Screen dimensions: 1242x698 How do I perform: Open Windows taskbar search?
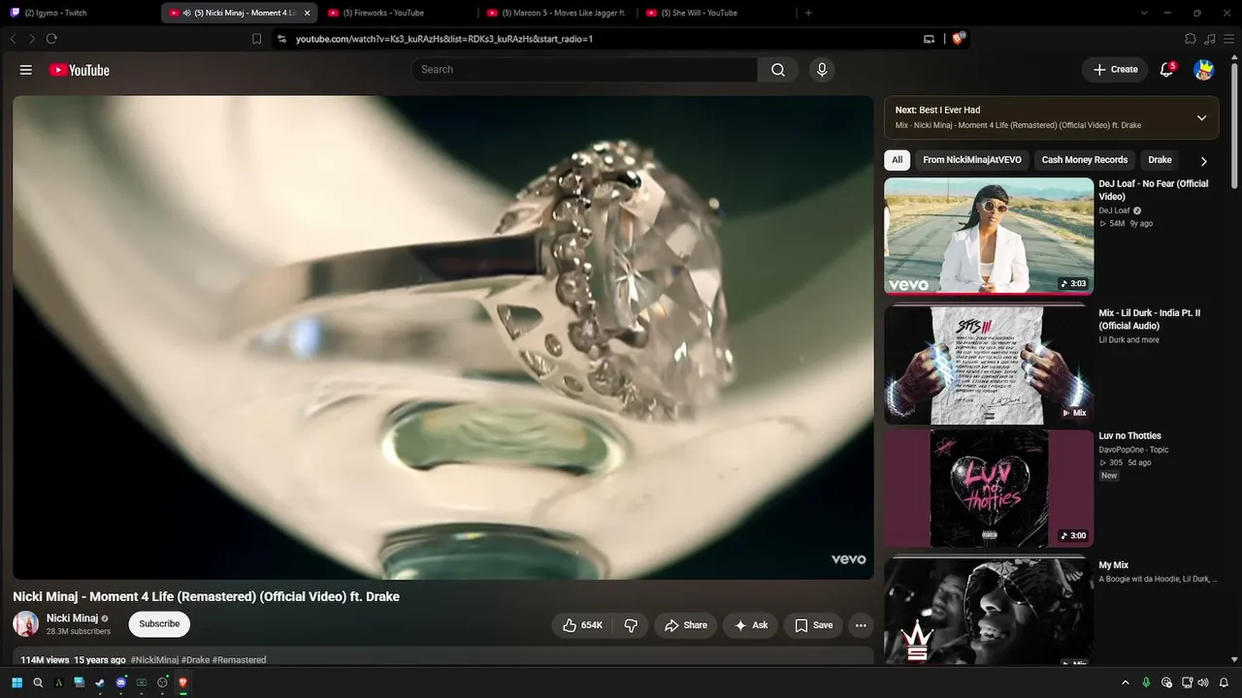click(38, 682)
